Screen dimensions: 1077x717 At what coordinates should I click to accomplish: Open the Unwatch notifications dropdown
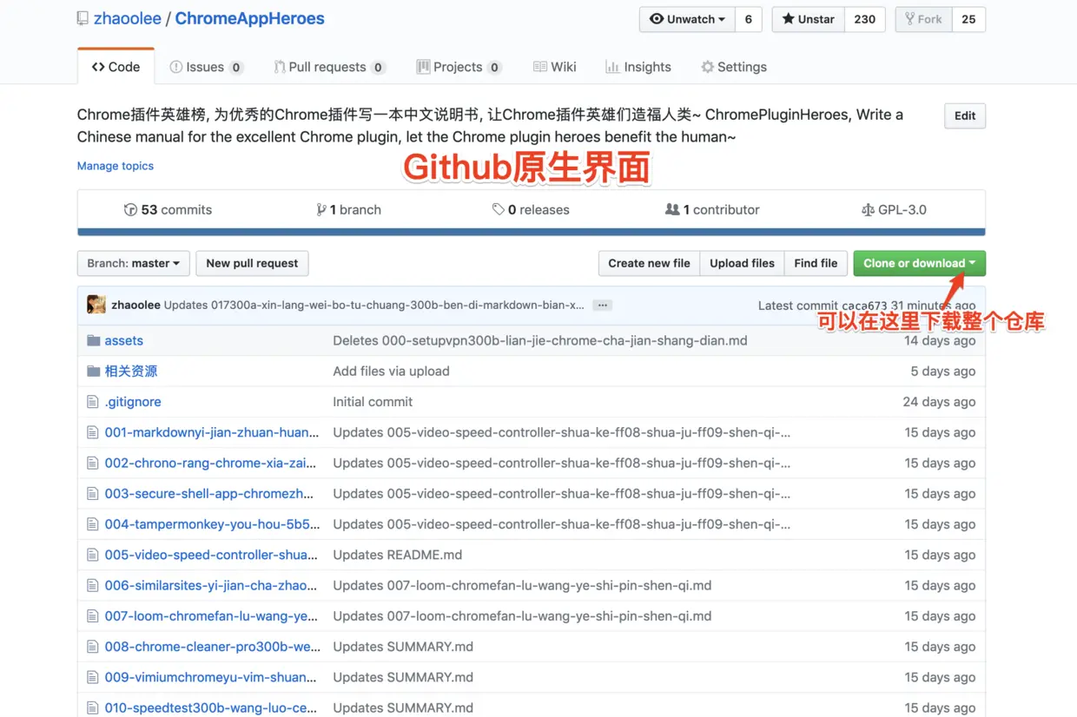[x=687, y=19]
